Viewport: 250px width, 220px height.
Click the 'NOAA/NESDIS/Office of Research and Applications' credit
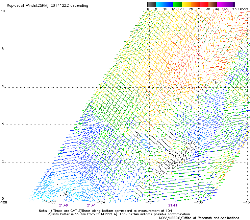199,218
